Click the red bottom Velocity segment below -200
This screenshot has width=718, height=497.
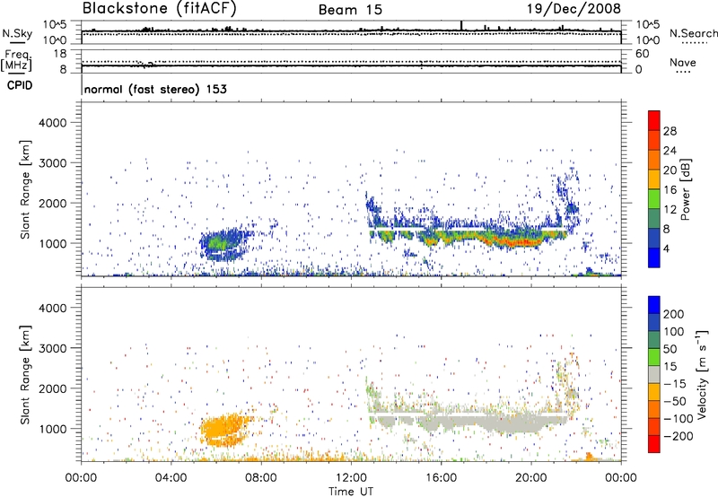coord(654,444)
